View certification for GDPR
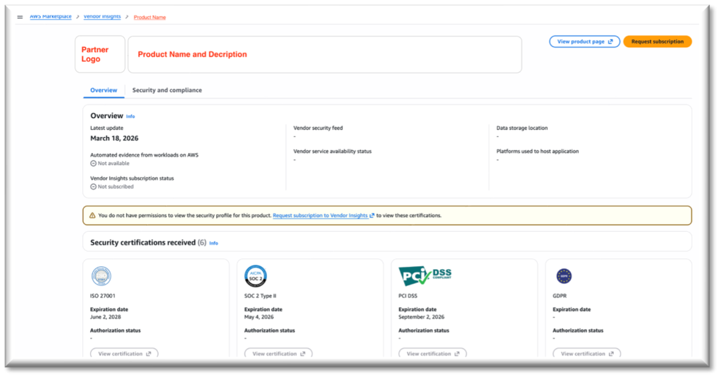 point(587,353)
